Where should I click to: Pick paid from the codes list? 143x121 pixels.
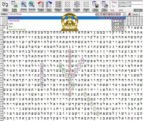67,24
